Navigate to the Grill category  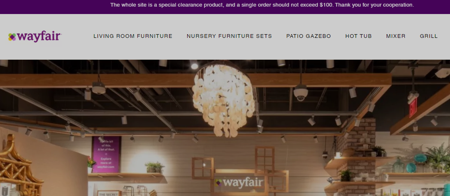point(429,36)
